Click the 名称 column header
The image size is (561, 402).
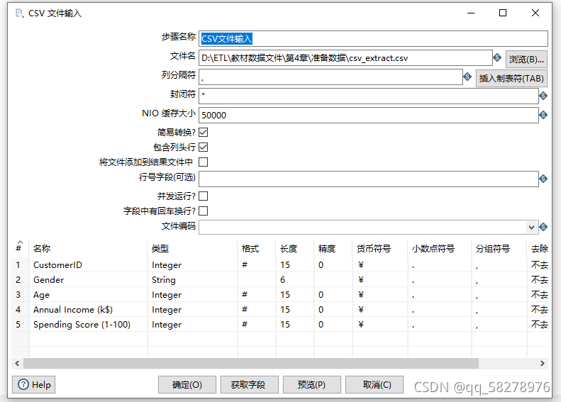88,248
